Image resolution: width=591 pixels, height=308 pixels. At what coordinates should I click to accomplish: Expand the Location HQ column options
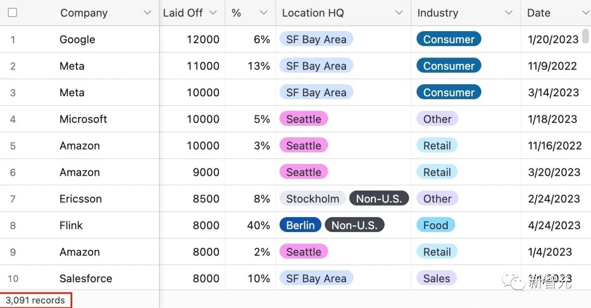pyautogui.click(x=399, y=13)
